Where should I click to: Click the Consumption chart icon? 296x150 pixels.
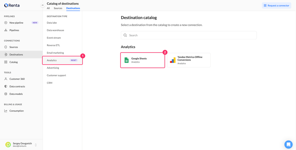[x=6, y=111]
